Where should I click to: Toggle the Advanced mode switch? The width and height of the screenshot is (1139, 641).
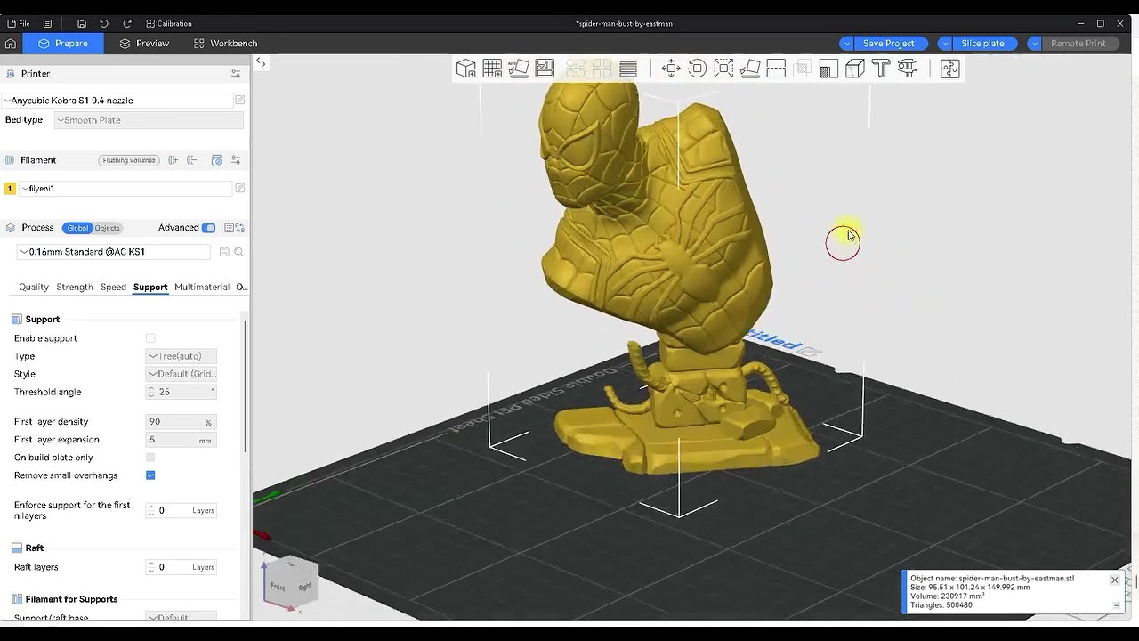[x=209, y=228]
